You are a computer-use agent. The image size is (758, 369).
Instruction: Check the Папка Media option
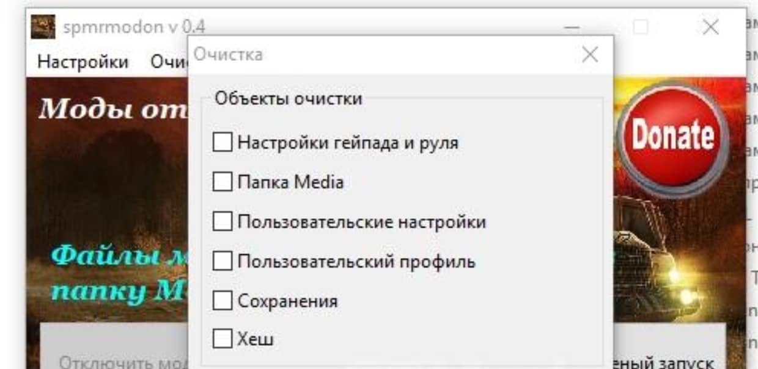tap(223, 182)
